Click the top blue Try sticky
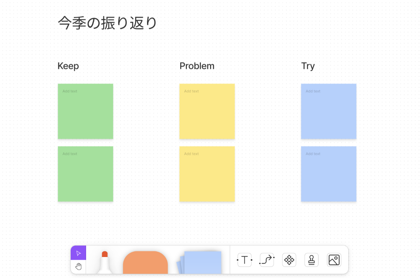420x278 pixels. tap(329, 111)
